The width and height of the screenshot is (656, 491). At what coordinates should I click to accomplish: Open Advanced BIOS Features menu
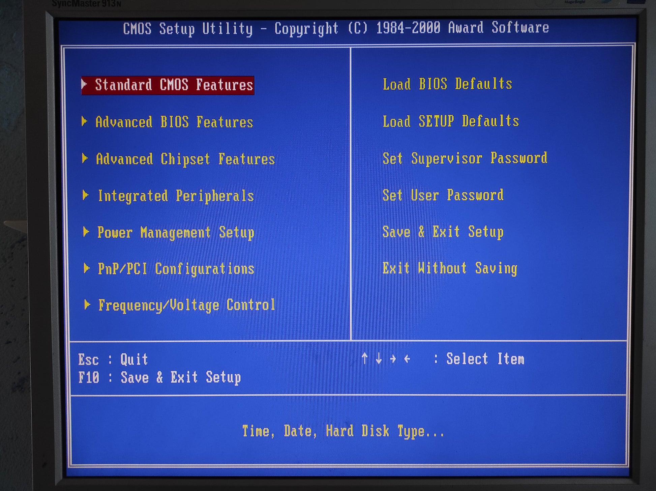coord(174,122)
